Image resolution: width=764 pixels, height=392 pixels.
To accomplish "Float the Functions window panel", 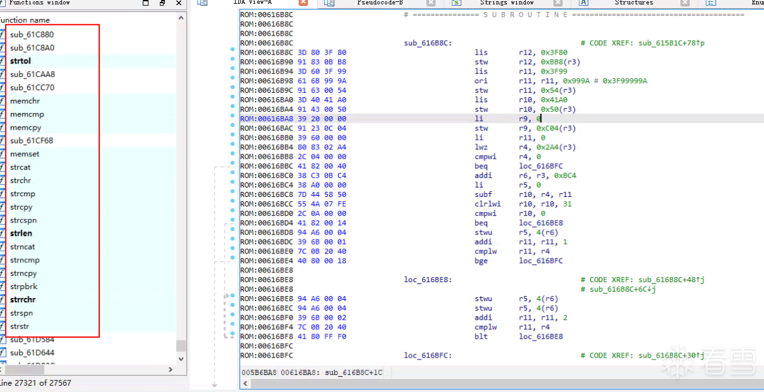I will pos(162,3).
